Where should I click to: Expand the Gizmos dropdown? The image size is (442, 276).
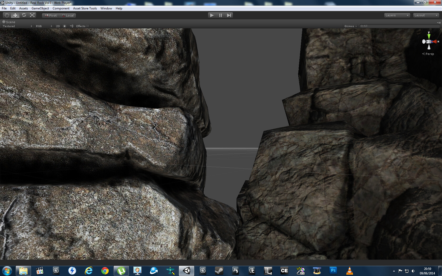coord(350,26)
